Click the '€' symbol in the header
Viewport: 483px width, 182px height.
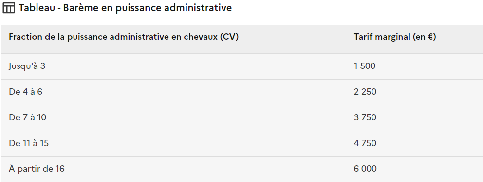click(x=430, y=37)
